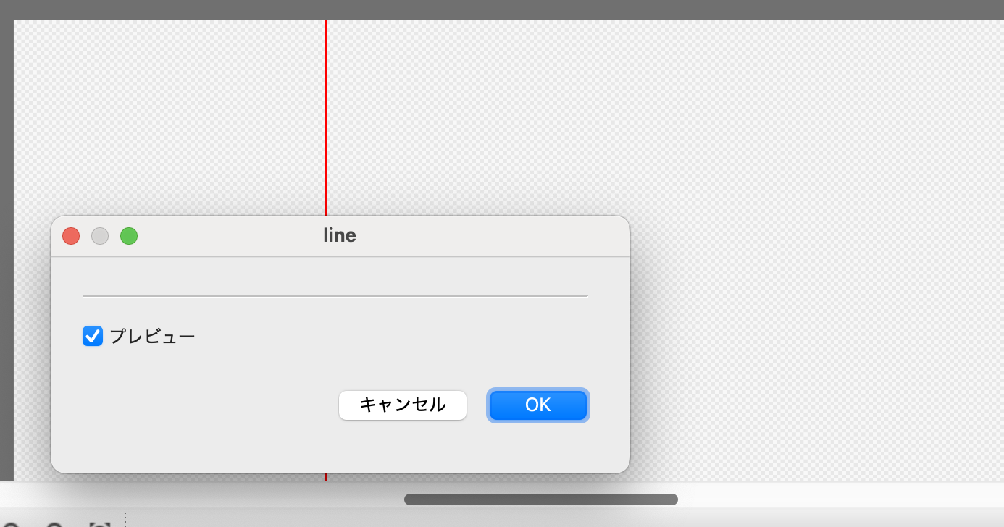1004x527 pixels.
Task: Click the green zoom button of line dialog
Action: coord(129,236)
